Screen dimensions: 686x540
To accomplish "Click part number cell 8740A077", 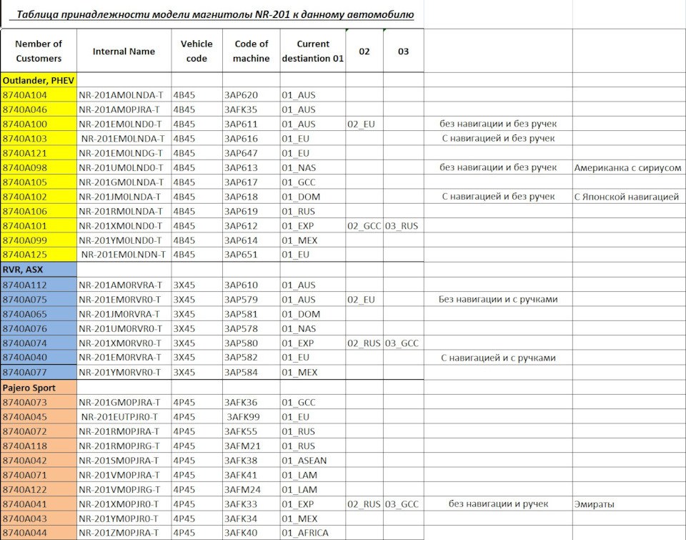I will [x=39, y=372].
